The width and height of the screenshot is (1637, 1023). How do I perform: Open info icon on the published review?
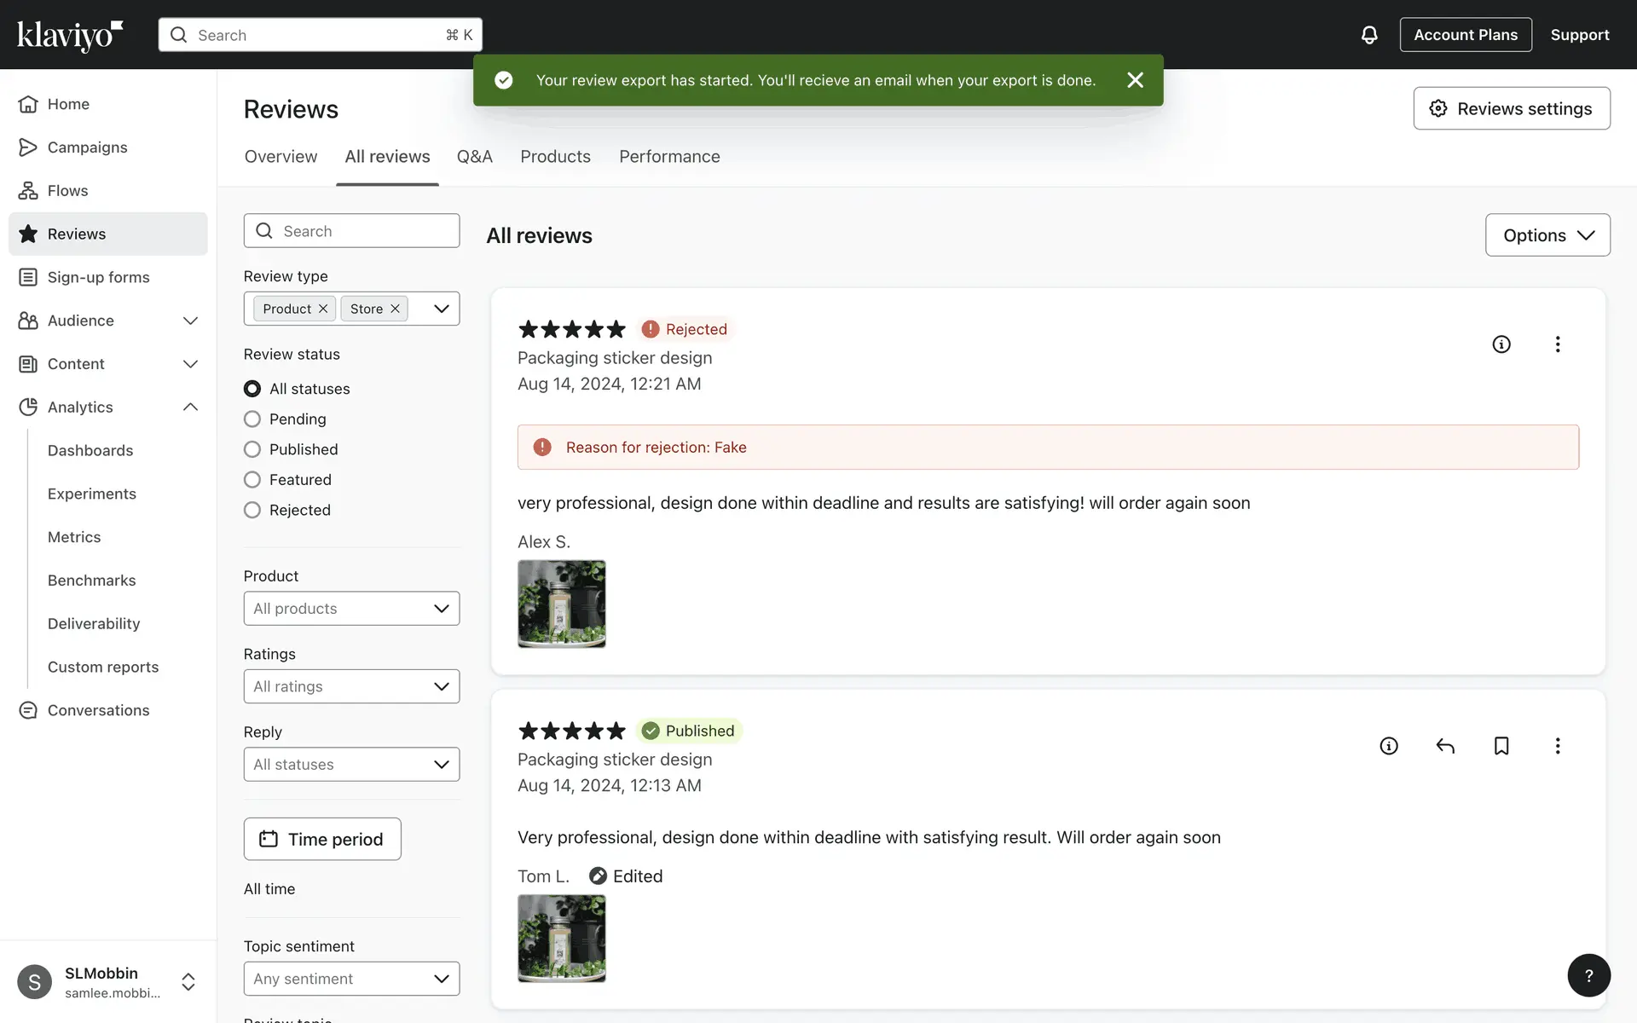tap(1389, 746)
